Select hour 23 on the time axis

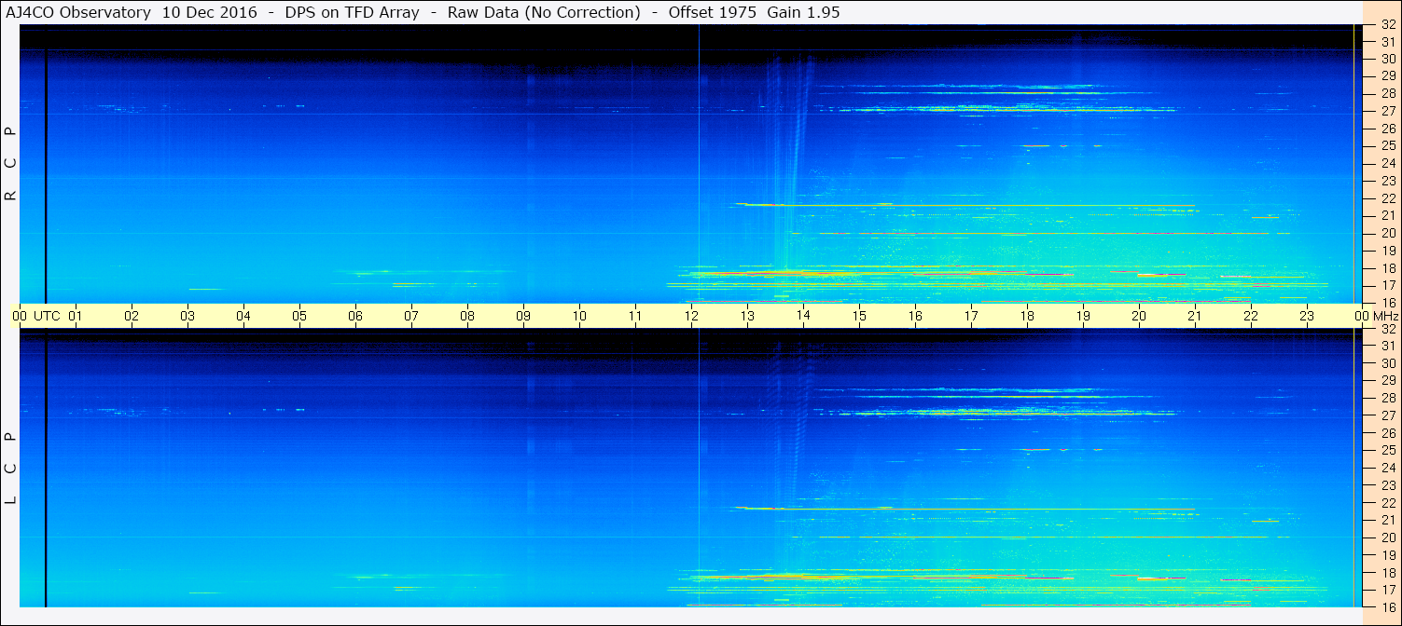[x=1307, y=316]
